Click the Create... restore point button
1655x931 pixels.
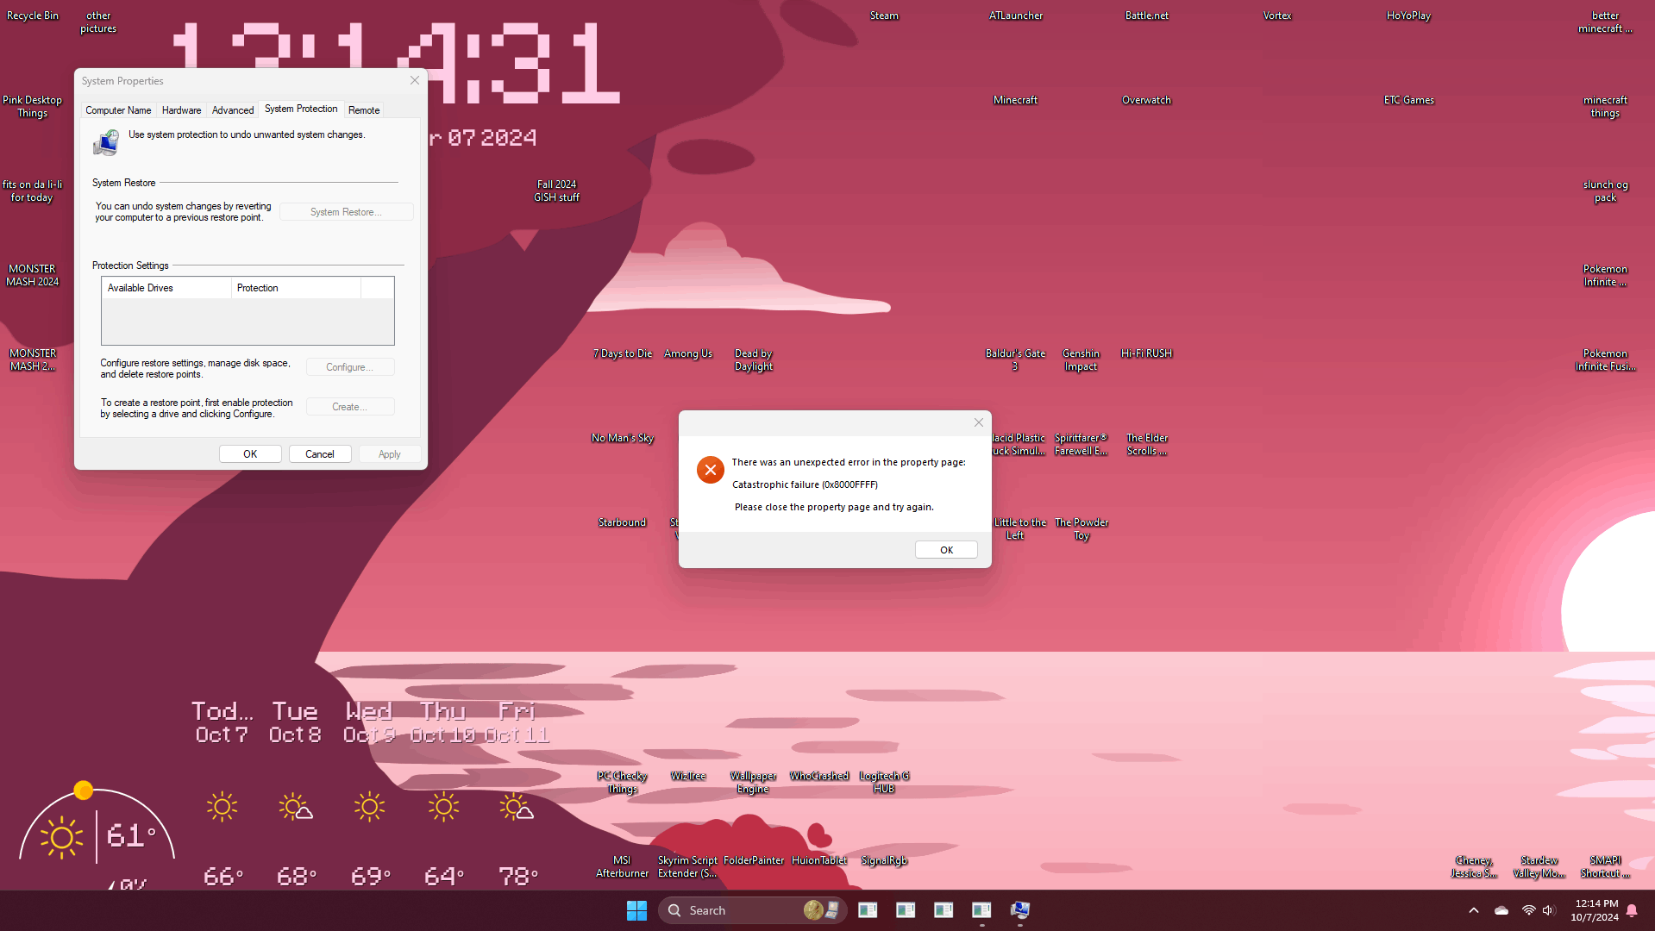[350, 407]
